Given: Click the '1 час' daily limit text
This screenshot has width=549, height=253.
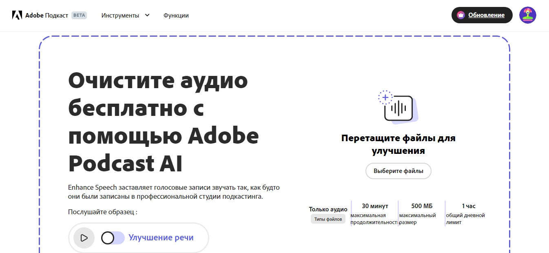Looking at the screenshot, I should click(469, 206).
